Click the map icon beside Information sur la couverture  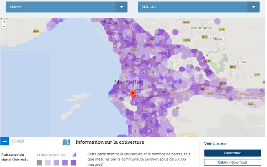[x=66, y=142]
